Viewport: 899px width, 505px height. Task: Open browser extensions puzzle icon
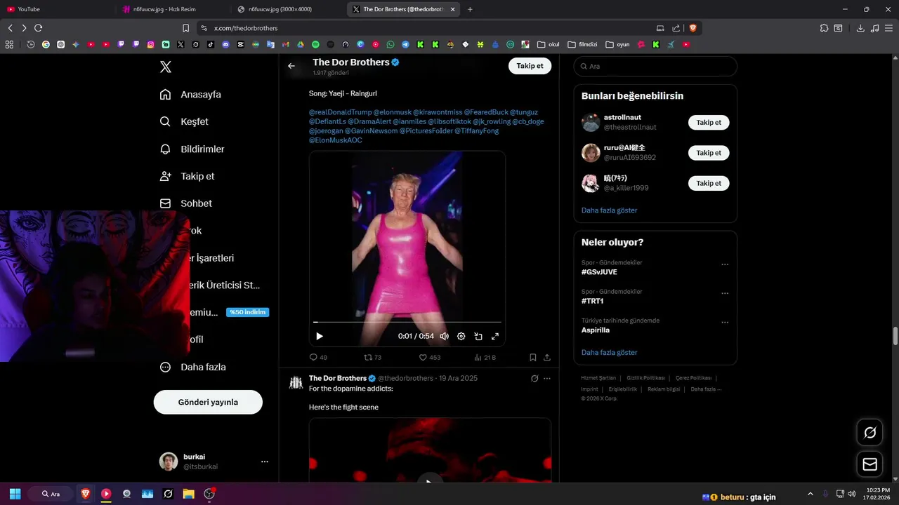coord(824,28)
